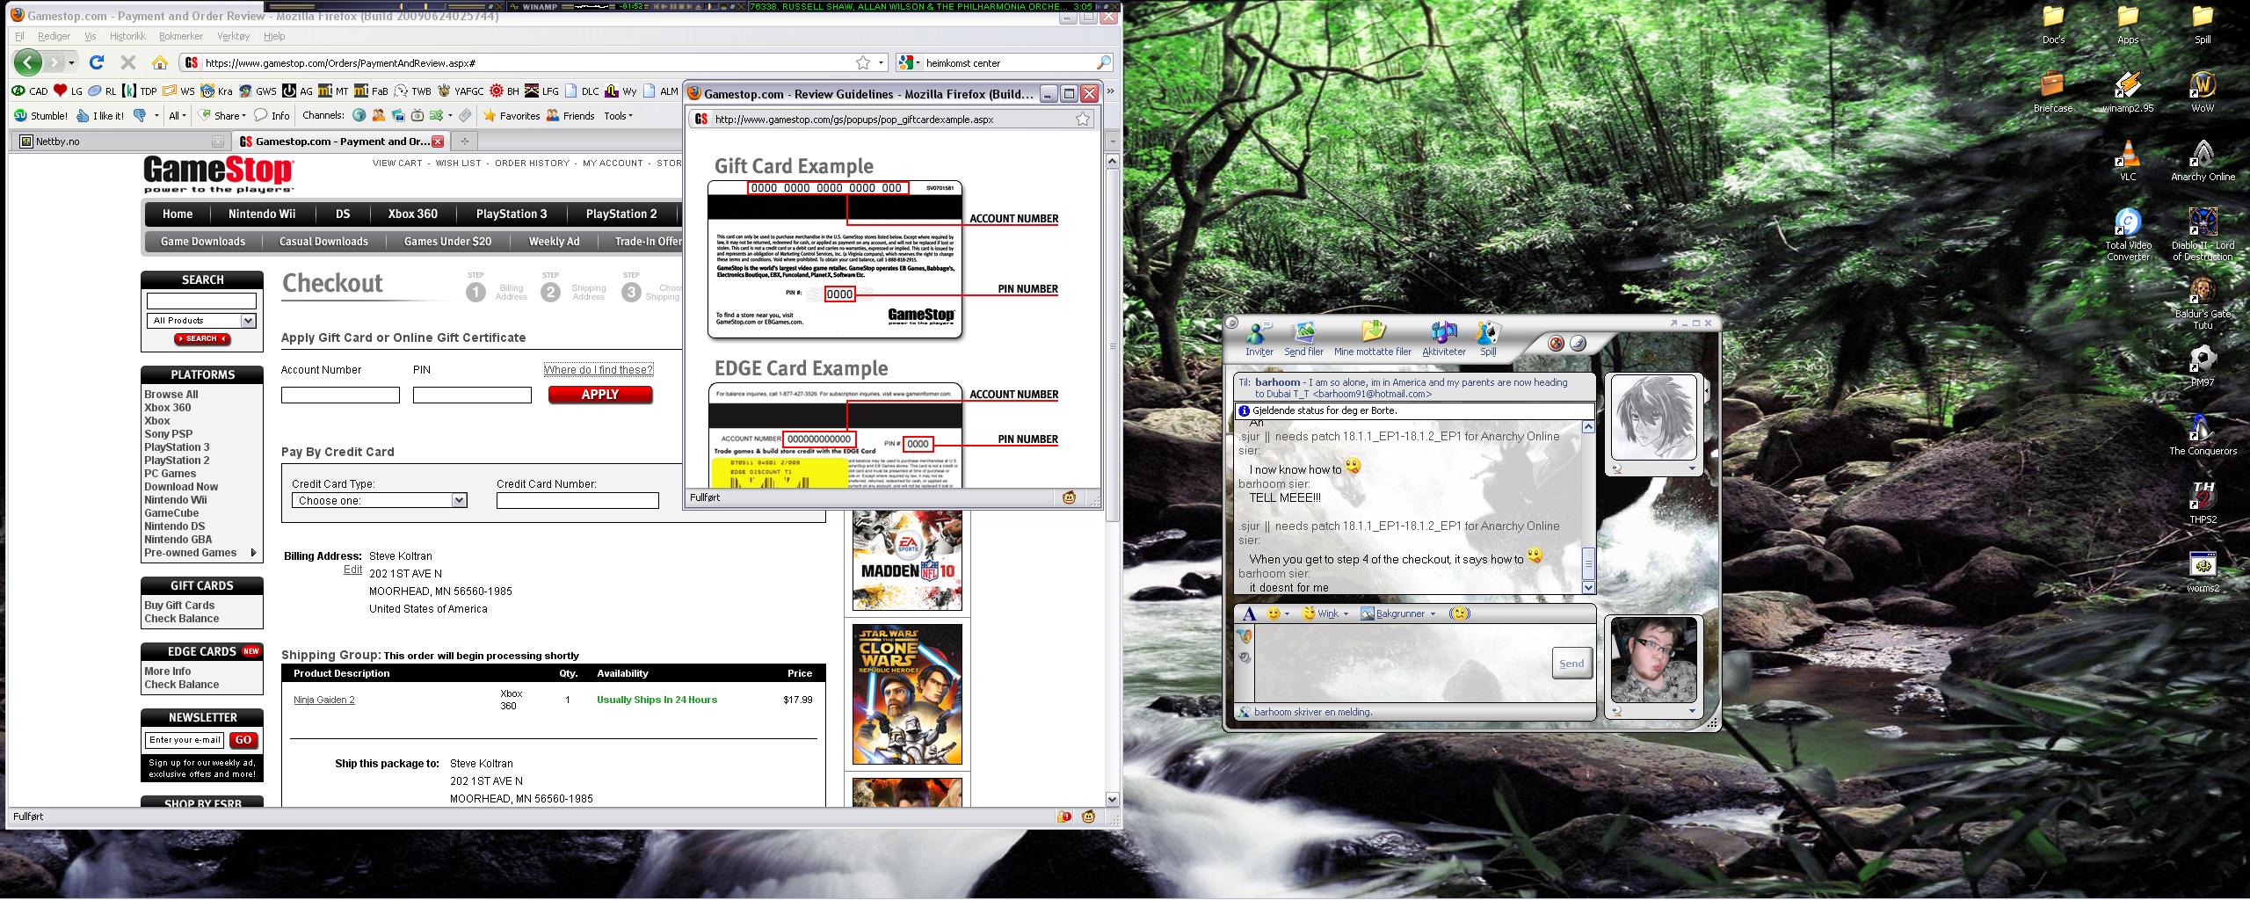Click the red APPLY button
This screenshot has height=900, width=2250.
(600, 395)
